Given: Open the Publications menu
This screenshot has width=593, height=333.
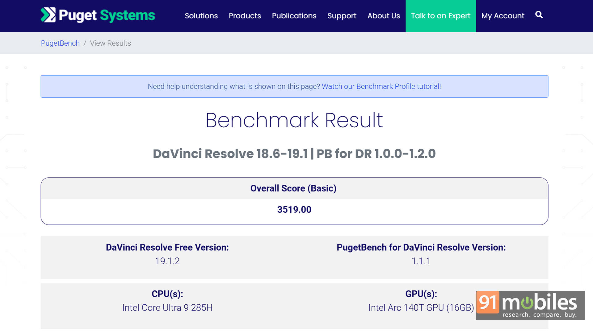Looking at the screenshot, I should pyautogui.click(x=294, y=16).
